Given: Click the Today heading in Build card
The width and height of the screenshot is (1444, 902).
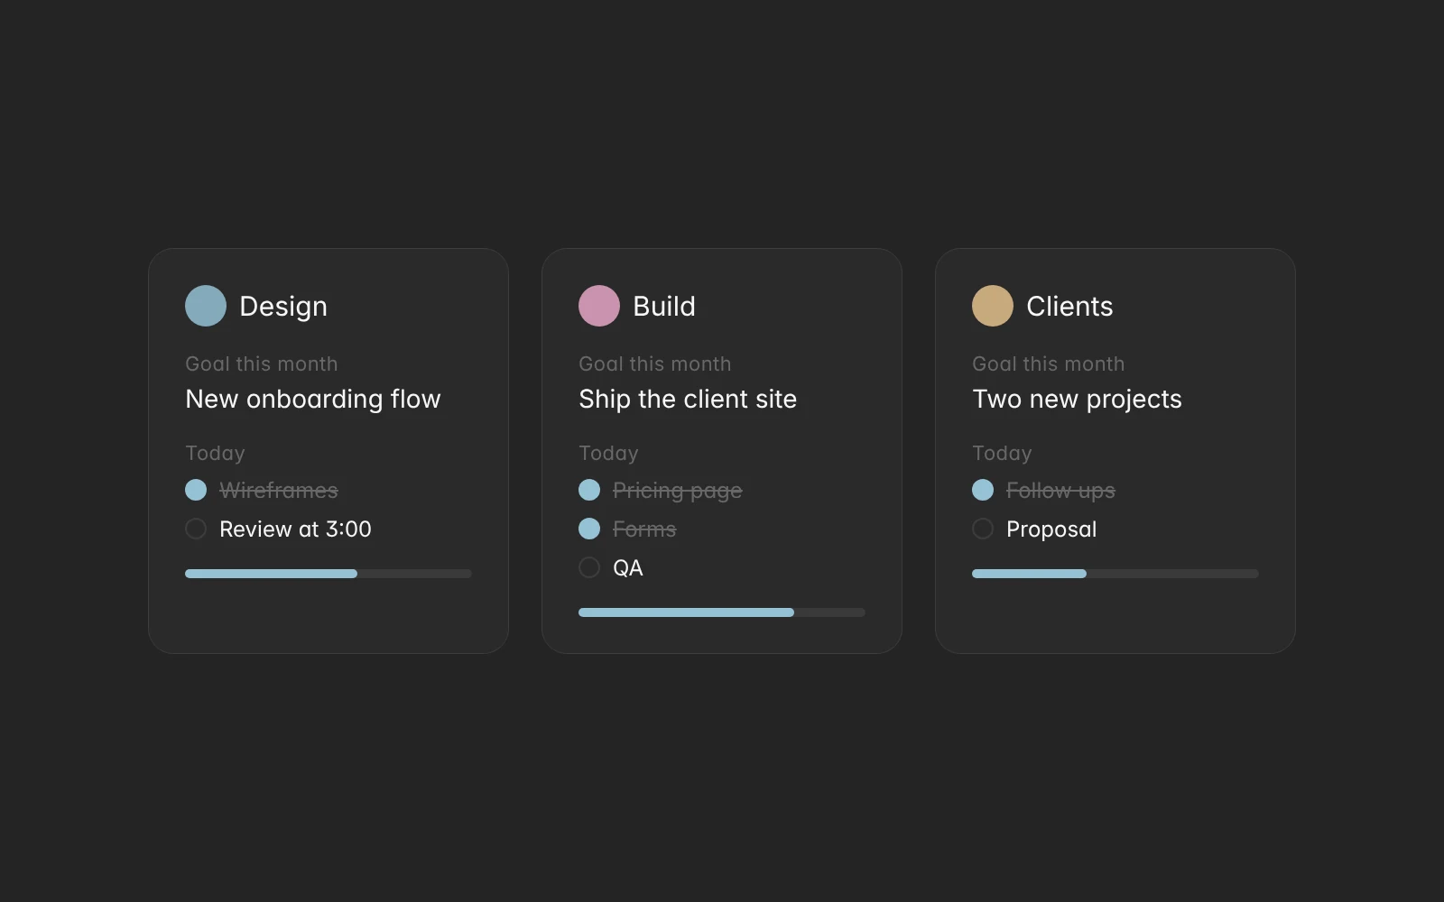Looking at the screenshot, I should [608, 454].
